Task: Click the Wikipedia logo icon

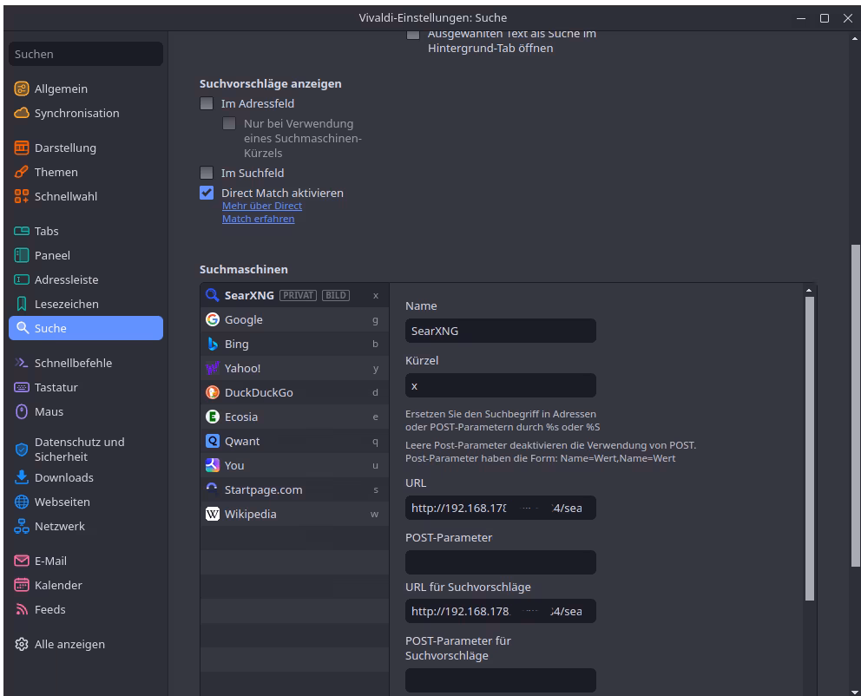Action: click(212, 514)
